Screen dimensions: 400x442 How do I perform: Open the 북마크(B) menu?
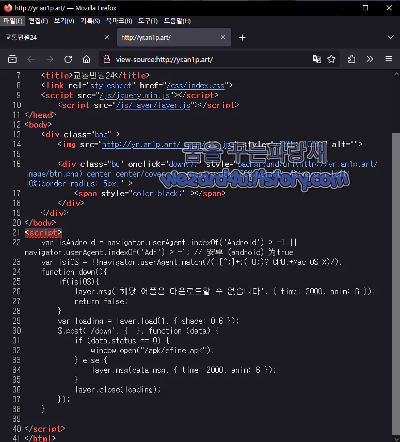pos(119,21)
